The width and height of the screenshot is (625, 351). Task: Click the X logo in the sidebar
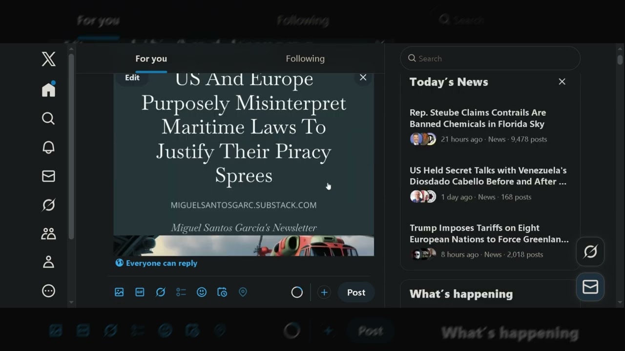(48, 59)
